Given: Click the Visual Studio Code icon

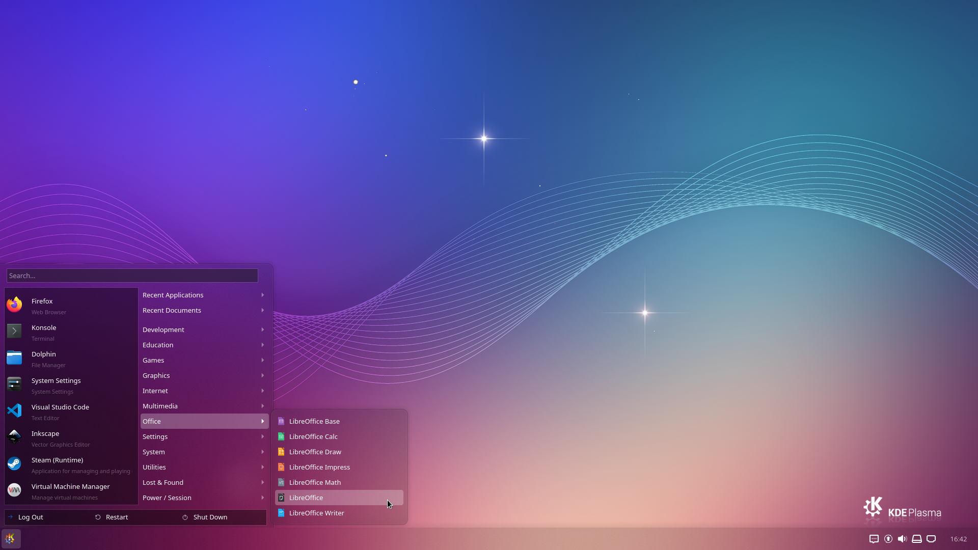Looking at the screenshot, I should pyautogui.click(x=14, y=410).
